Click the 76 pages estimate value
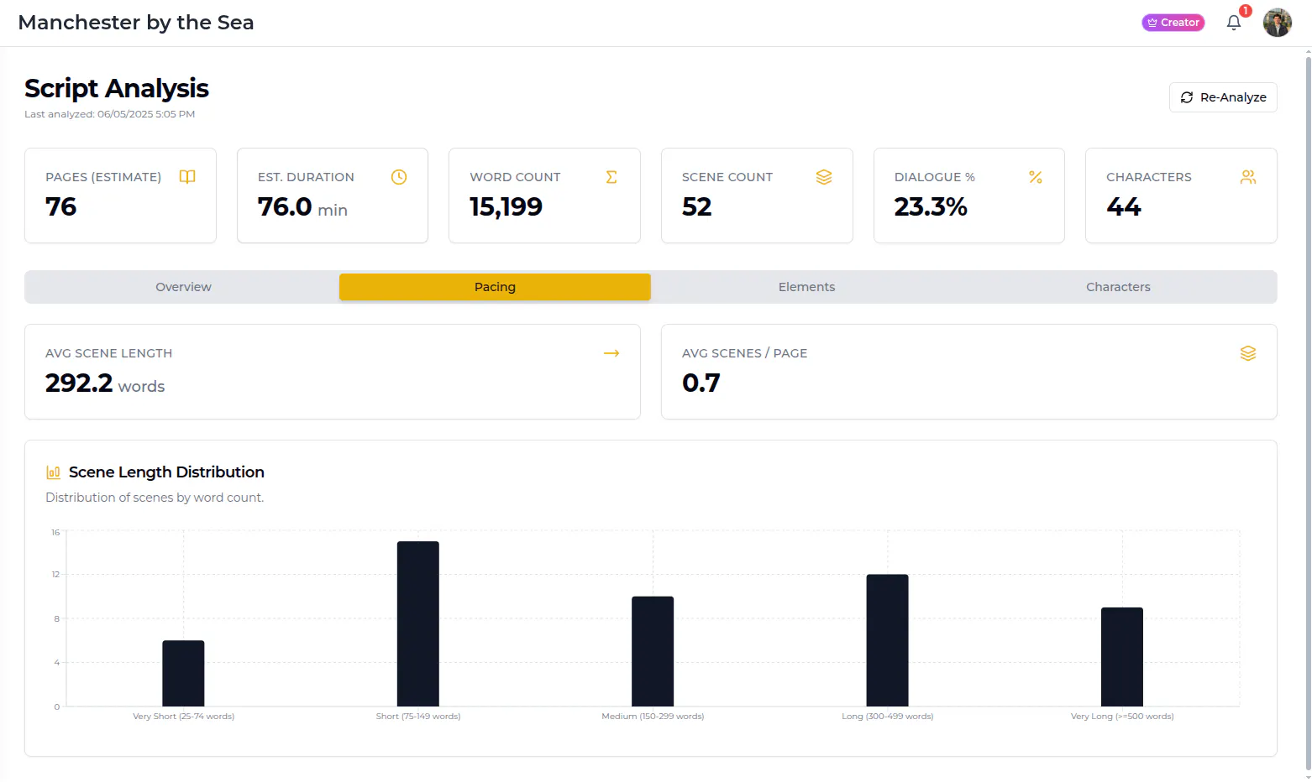The width and height of the screenshot is (1312, 782). (60, 206)
